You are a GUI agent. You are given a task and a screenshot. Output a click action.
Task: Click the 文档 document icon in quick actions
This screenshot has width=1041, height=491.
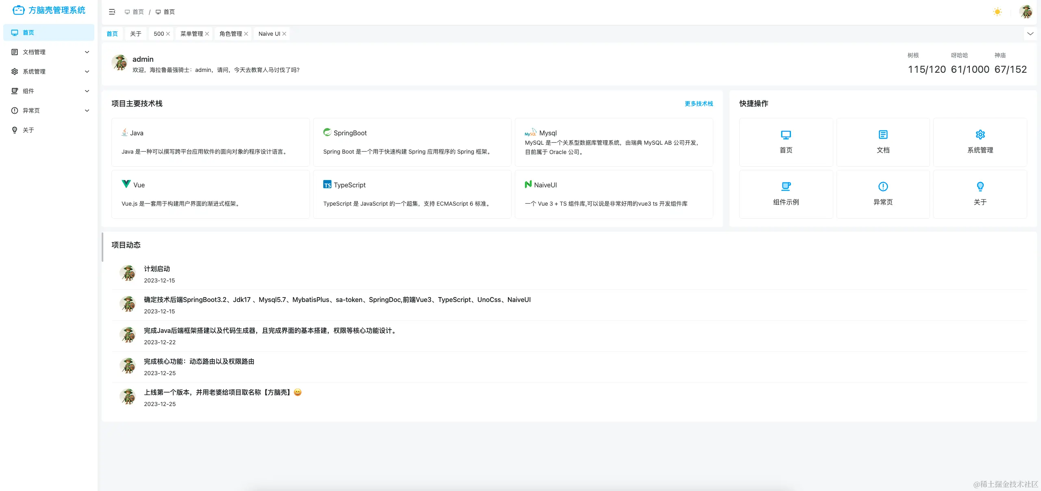click(x=883, y=135)
